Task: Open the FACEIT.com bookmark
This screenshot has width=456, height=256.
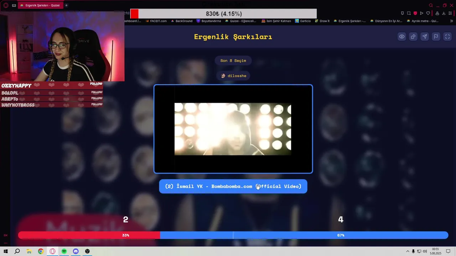Action: coord(156,21)
